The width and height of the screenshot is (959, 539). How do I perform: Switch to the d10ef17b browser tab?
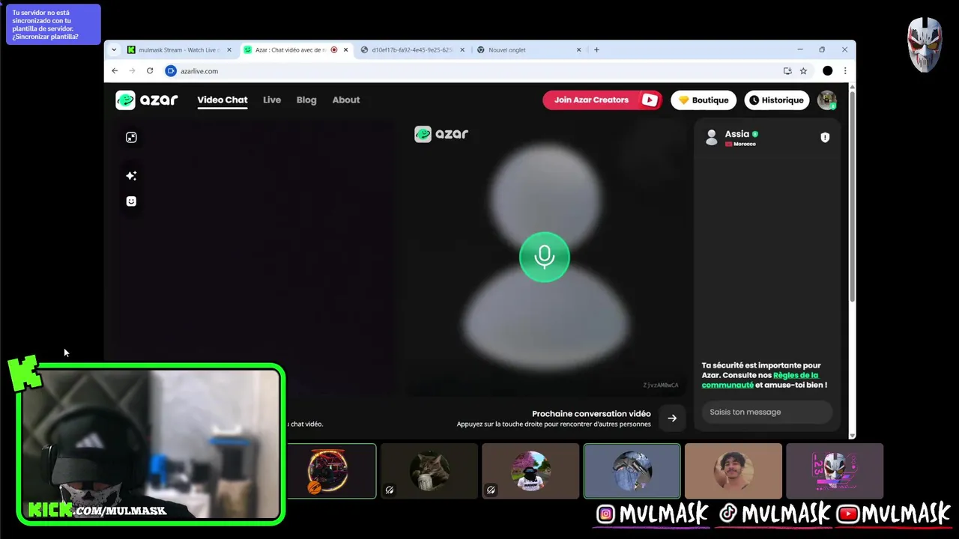pos(412,50)
